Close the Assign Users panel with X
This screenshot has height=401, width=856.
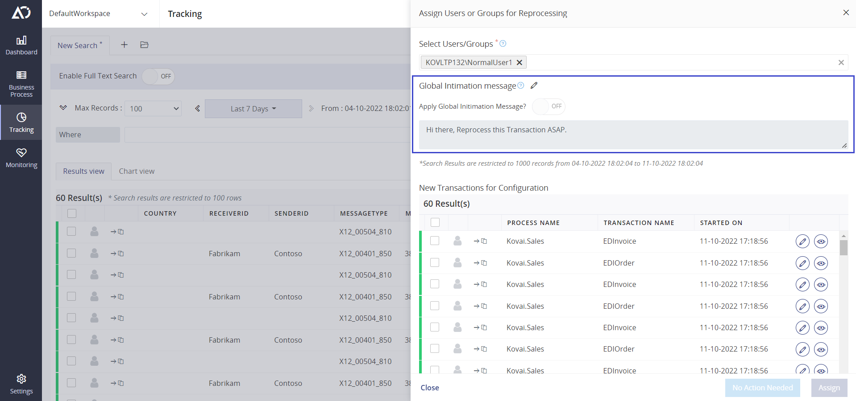846,12
